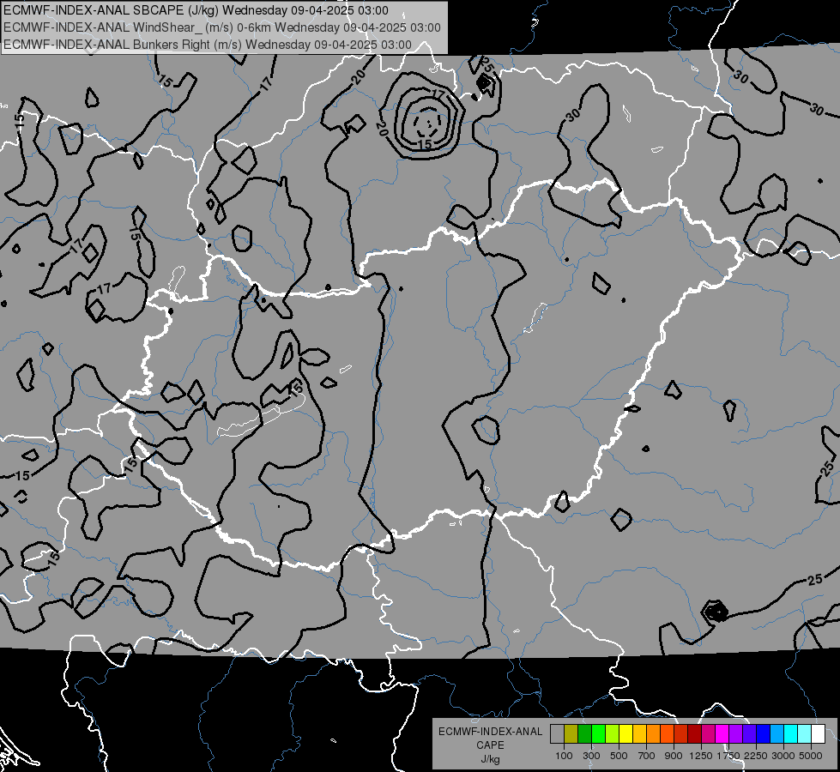The width and height of the screenshot is (840, 772).
Task: Select the orange-red legend swatch
Action: [x=667, y=734]
